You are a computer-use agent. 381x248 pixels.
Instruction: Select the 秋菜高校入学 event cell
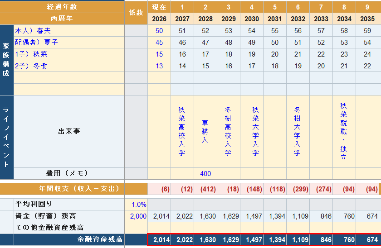tap(182, 131)
